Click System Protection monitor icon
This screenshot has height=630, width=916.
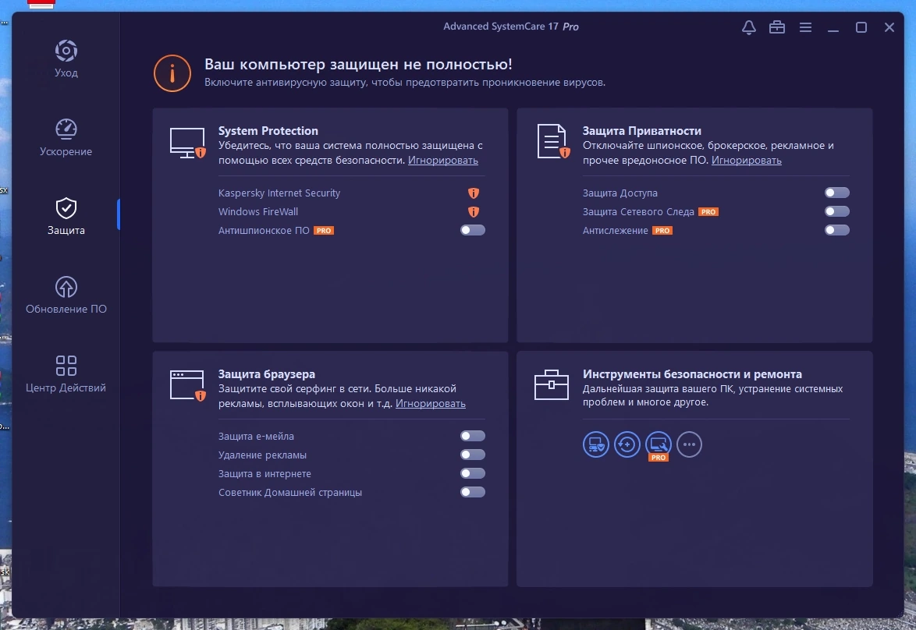(x=187, y=143)
